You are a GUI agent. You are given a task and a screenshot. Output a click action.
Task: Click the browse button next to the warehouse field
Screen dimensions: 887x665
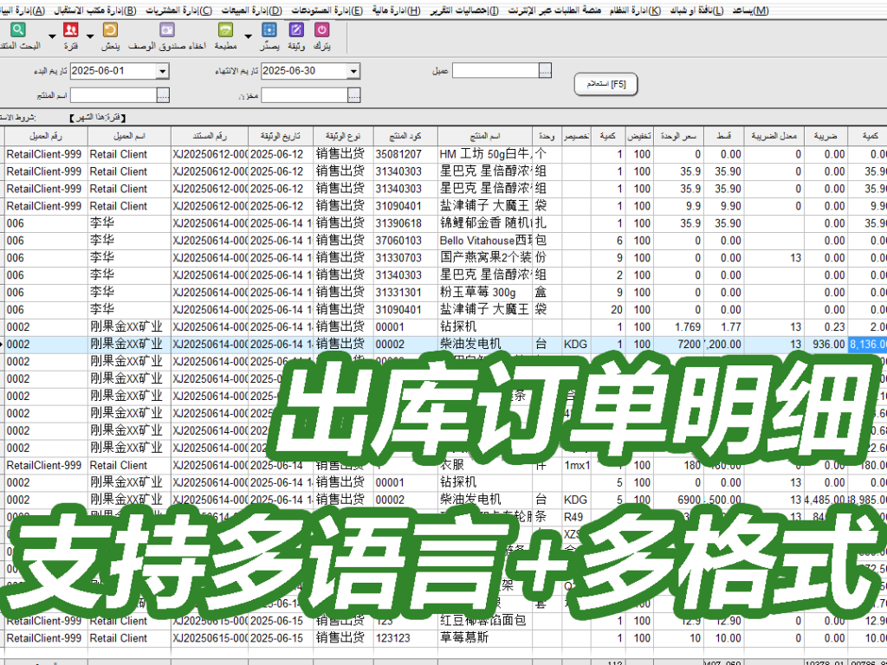(x=353, y=95)
